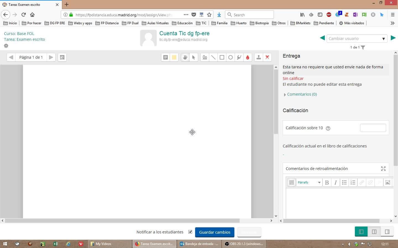Open the Párrafo style dropdown
The width and height of the screenshot is (398, 248).
tap(309, 182)
